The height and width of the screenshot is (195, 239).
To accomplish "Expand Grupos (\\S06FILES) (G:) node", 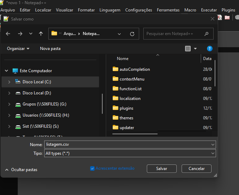I will 9,104.
